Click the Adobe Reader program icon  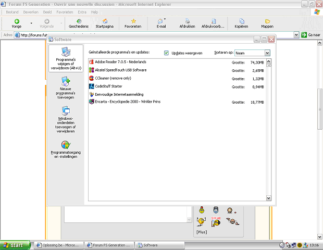(92, 62)
